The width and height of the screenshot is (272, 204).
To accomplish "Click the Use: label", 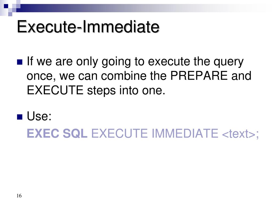I will pos(39,116).
